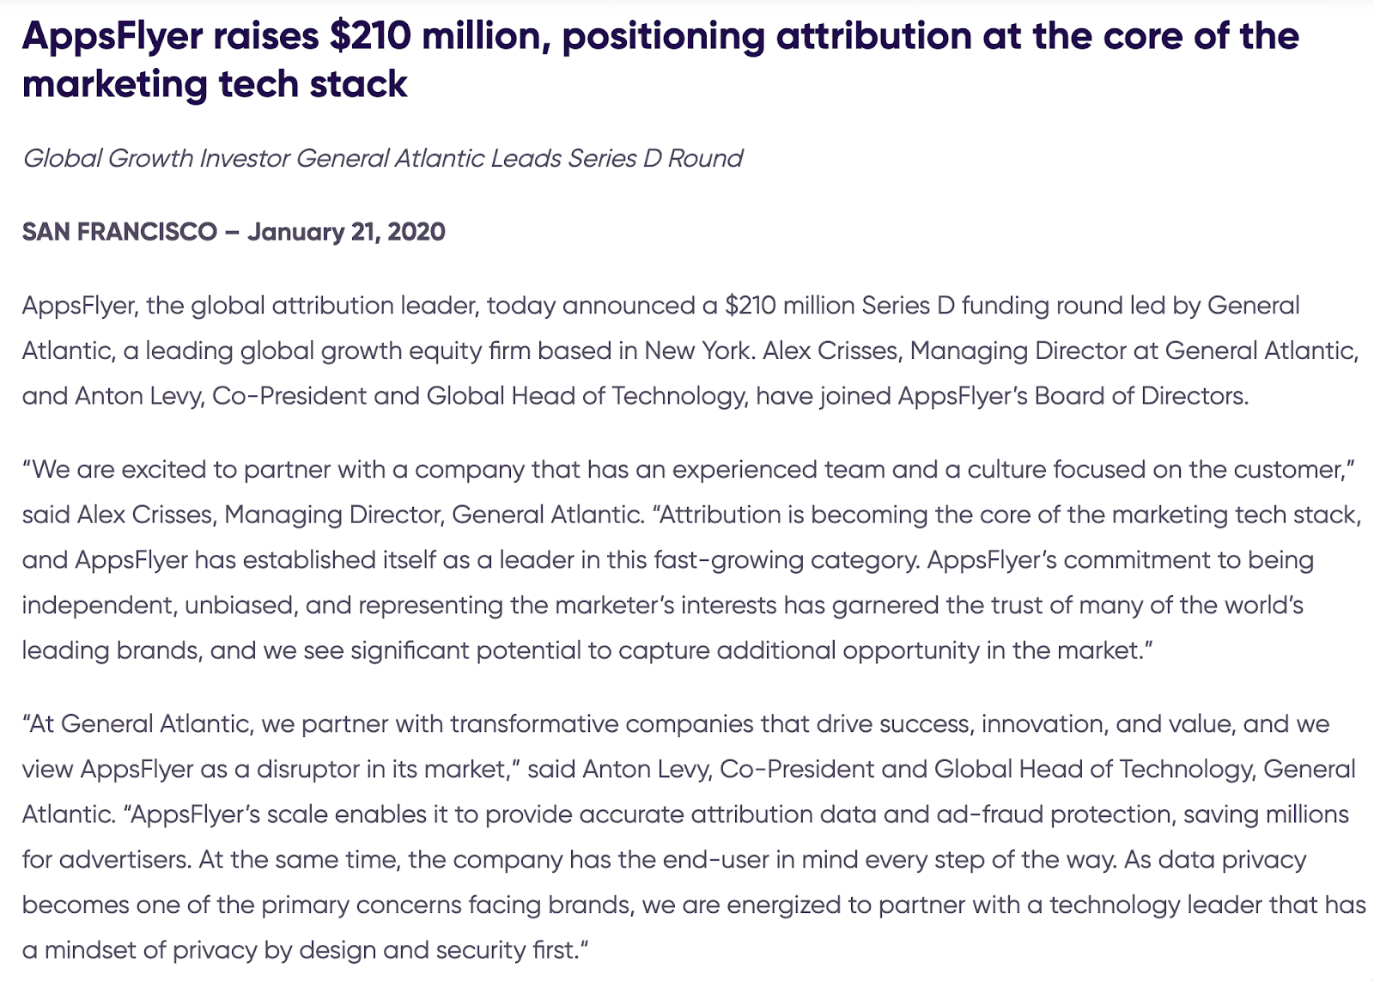Click the italic General Atlantic Series D subtitle
The width and height of the screenshot is (1374, 981).
pyautogui.click(x=382, y=158)
